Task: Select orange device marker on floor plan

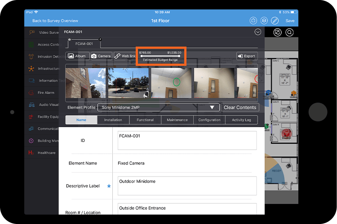Action: click(x=293, y=94)
